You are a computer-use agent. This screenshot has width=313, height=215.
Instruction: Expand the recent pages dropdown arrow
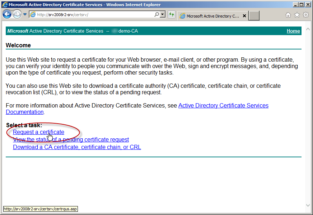pyautogui.click(x=24, y=14)
